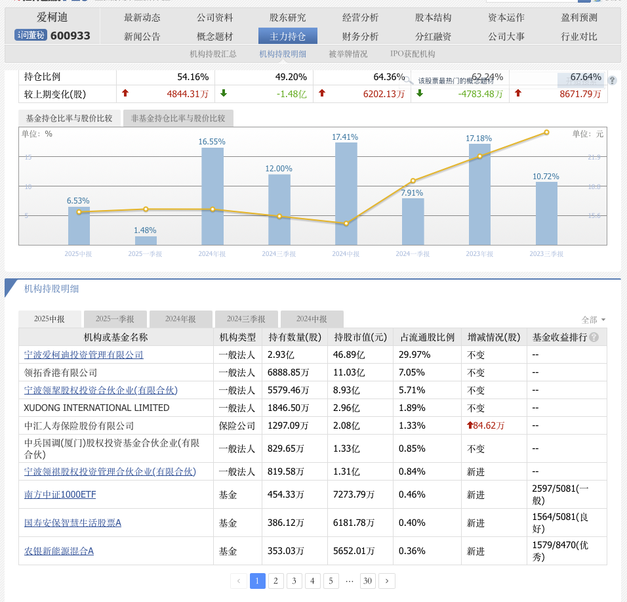
Task: Click the price line point above 2023三季报
Action: pyautogui.click(x=546, y=133)
